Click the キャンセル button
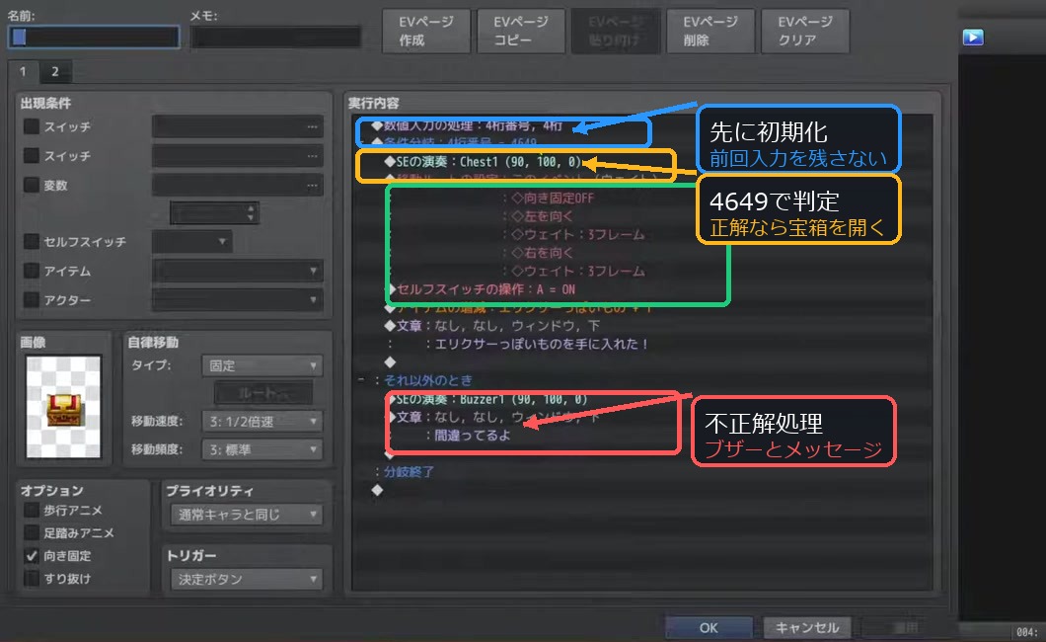This screenshot has height=642, width=1046. click(807, 628)
